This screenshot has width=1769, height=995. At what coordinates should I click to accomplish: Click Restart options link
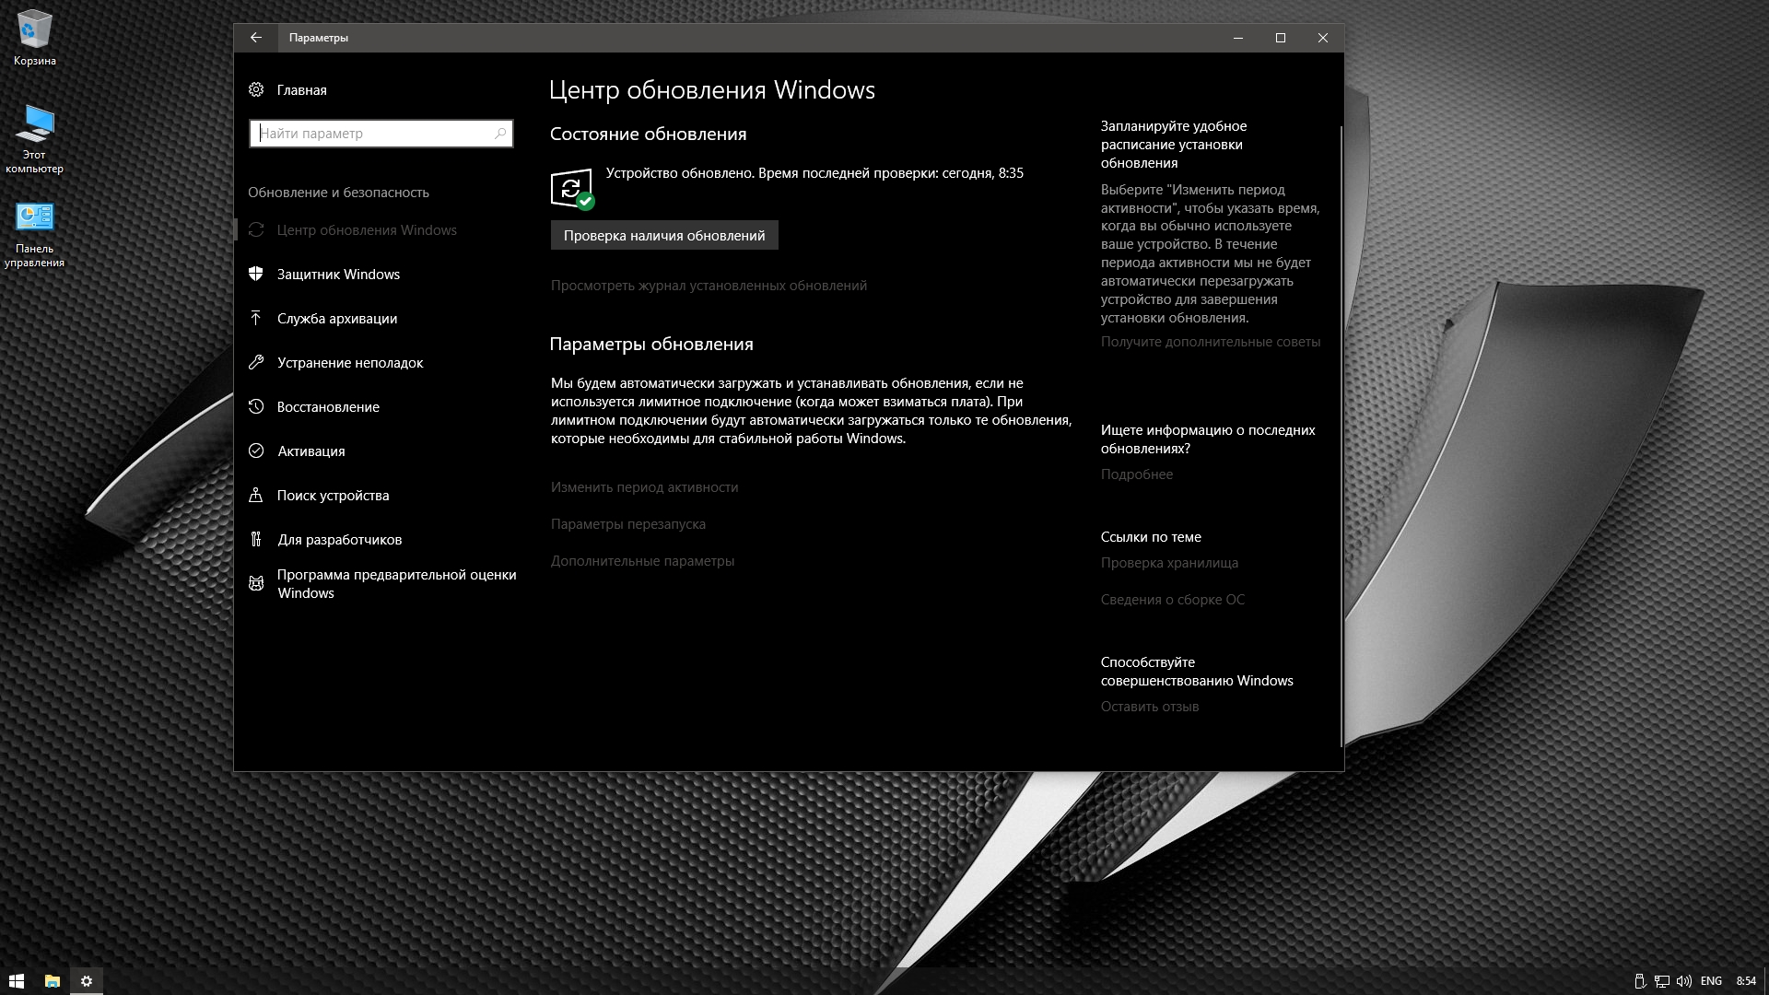(627, 524)
